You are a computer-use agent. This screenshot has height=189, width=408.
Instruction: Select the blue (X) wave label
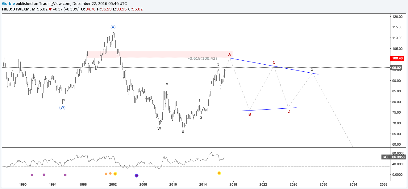point(113,27)
